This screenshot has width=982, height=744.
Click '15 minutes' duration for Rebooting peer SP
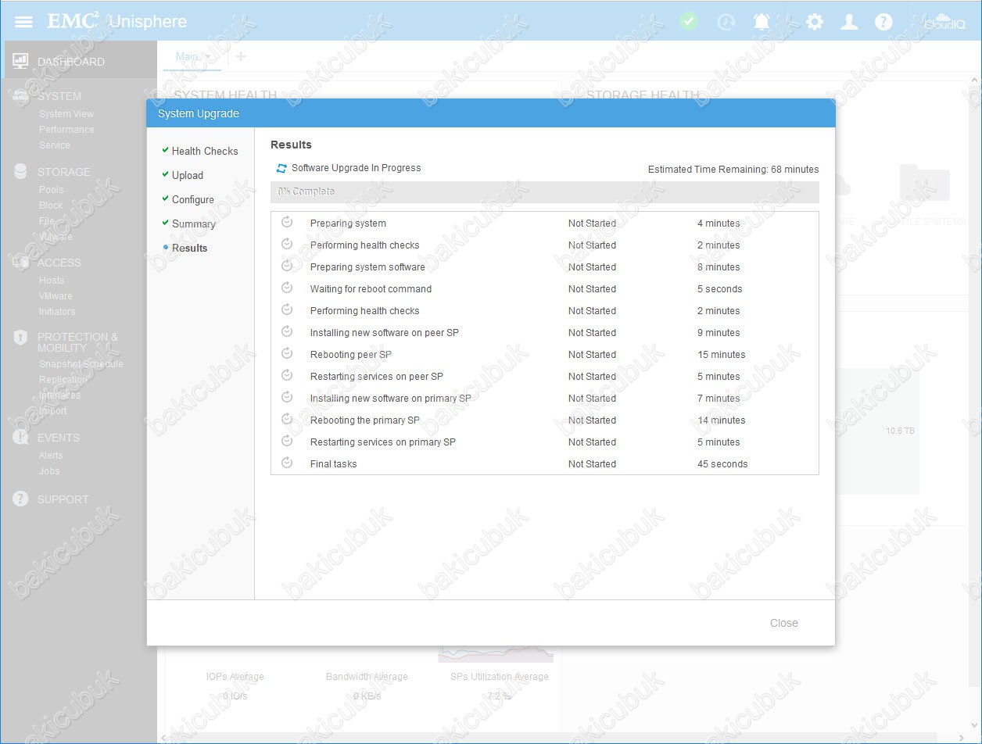(x=722, y=355)
